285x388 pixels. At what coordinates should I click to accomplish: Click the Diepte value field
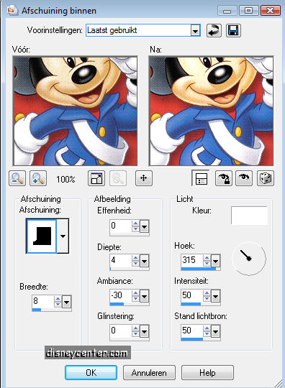[x=121, y=260]
